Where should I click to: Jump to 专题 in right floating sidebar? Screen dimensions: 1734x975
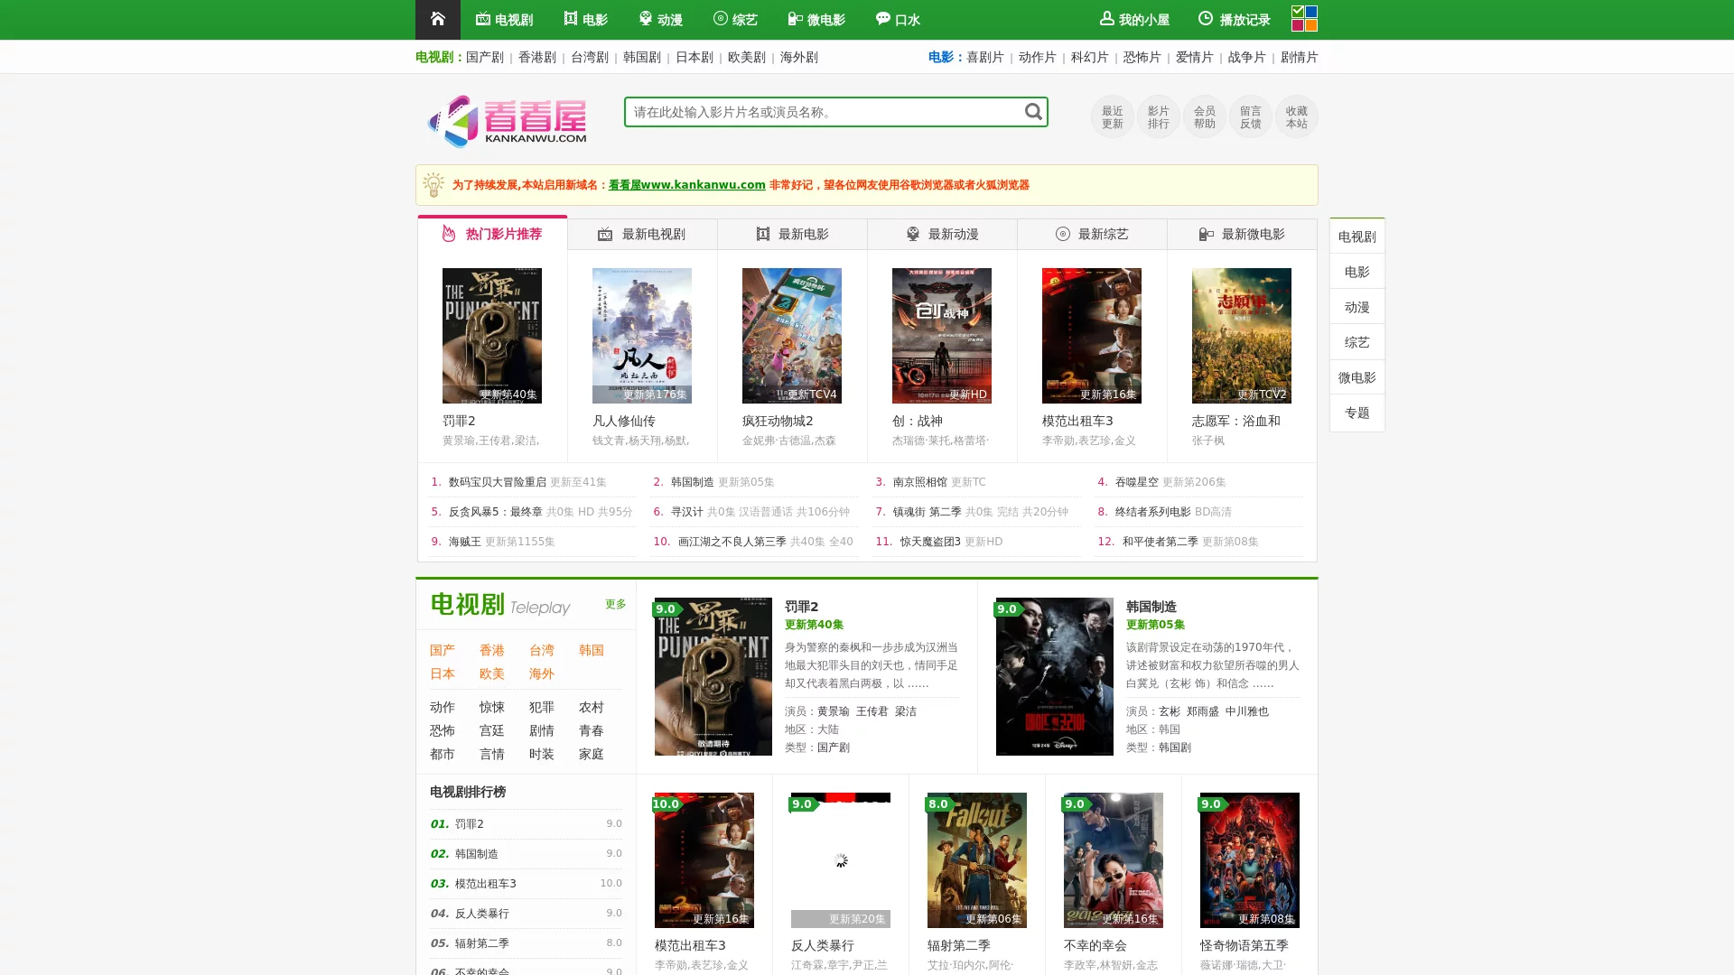[1356, 413]
